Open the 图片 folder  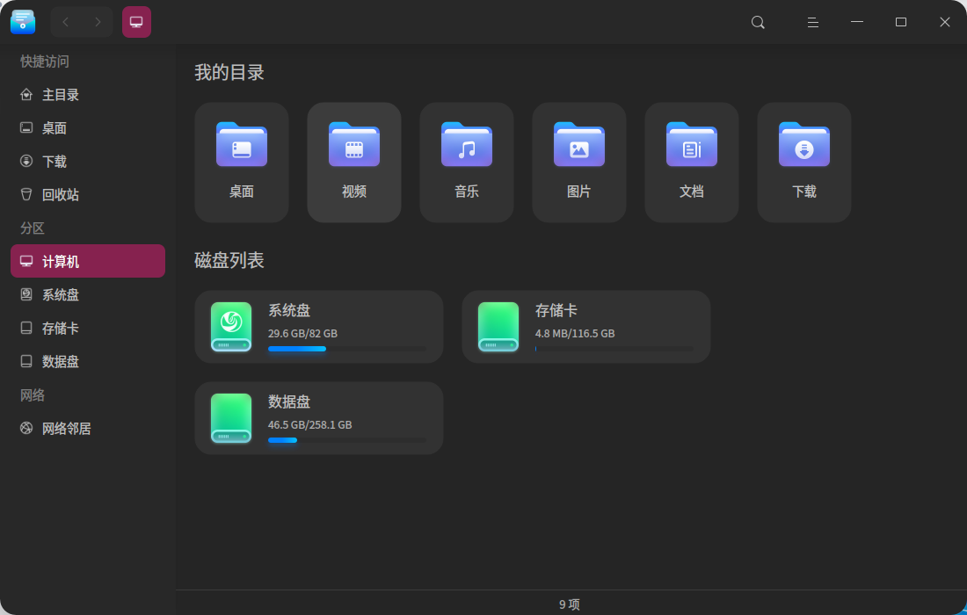click(579, 162)
